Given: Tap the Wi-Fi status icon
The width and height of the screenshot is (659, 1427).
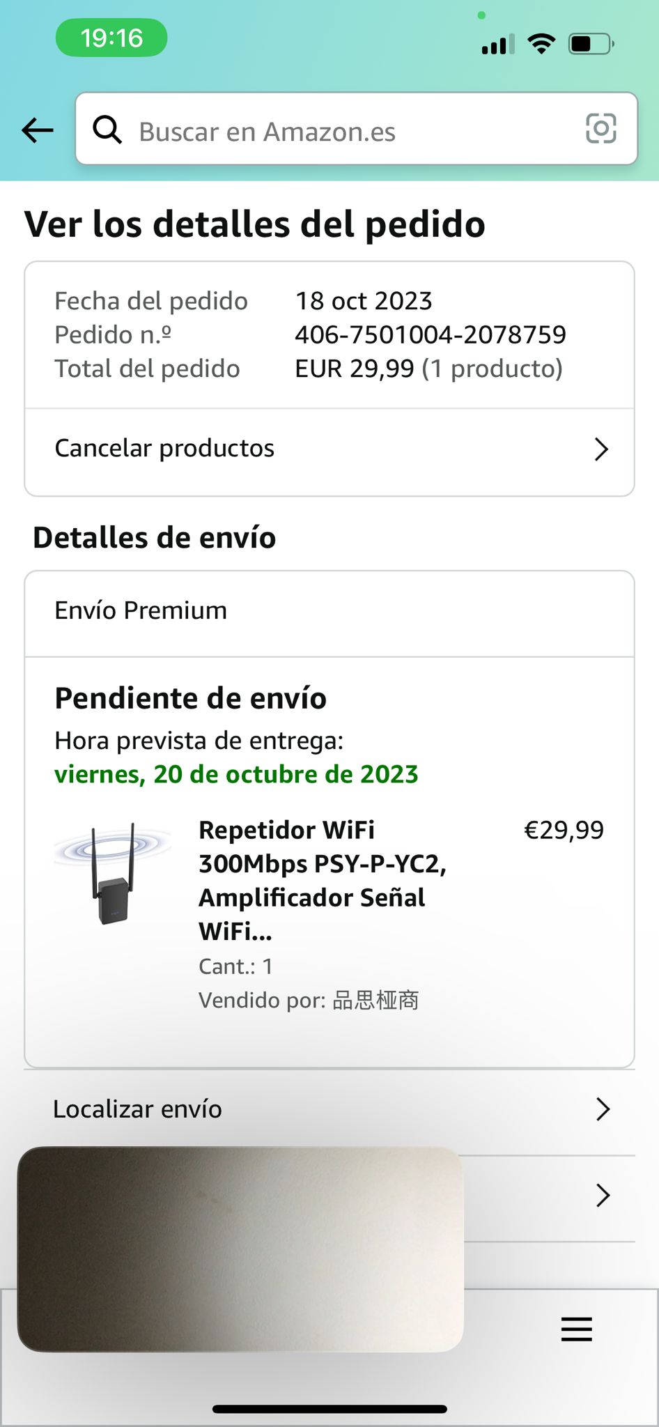Looking at the screenshot, I should (x=541, y=44).
